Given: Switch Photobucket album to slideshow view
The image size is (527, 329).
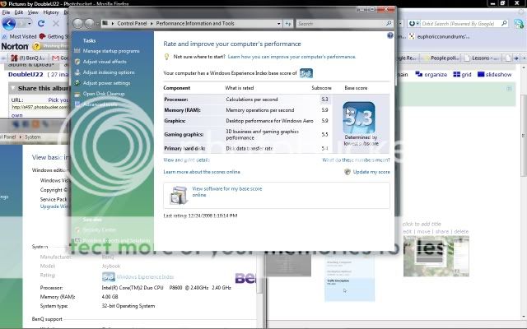Looking at the screenshot, I should [497, 74].
